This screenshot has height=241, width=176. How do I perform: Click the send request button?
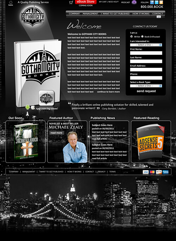(x=146, y=91)
